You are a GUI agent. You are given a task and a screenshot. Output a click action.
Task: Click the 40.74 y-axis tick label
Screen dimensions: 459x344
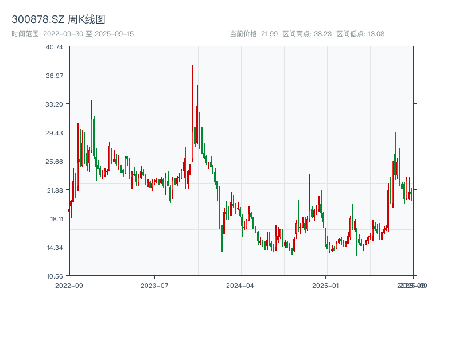[55, 50]
